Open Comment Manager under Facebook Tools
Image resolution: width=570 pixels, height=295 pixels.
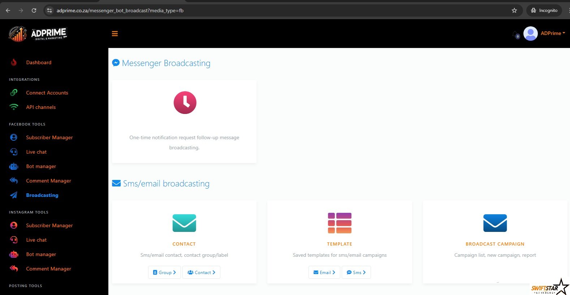pos(48,181)
